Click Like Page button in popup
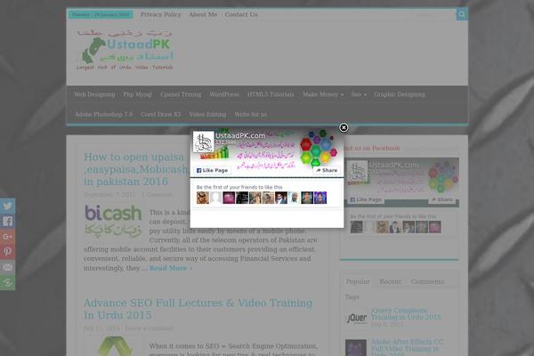534x356 pixels. pyautogui.click(x=212, y=170)
